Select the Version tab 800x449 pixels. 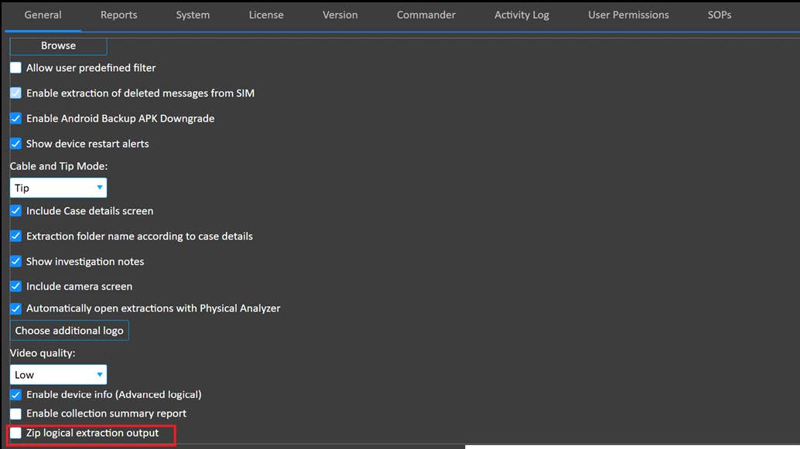click(340, 15)
